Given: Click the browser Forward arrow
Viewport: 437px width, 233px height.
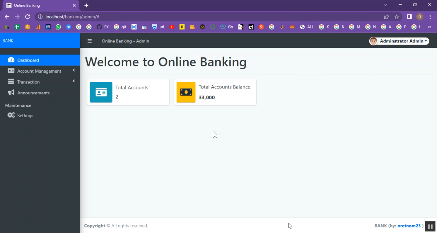Looking at the screenshot, I should tap(17, 17).
